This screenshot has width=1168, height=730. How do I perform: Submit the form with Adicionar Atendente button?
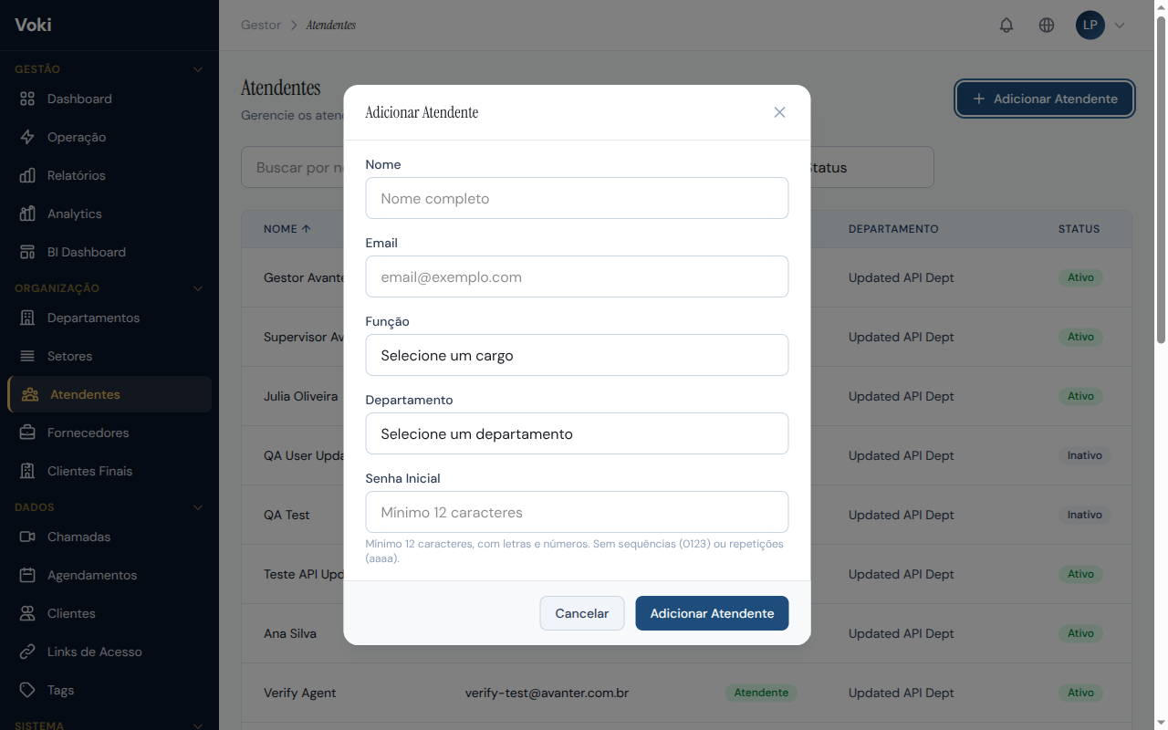pos(712,613)
